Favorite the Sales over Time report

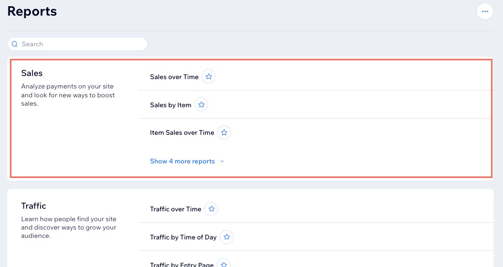[x=208, y=77]
